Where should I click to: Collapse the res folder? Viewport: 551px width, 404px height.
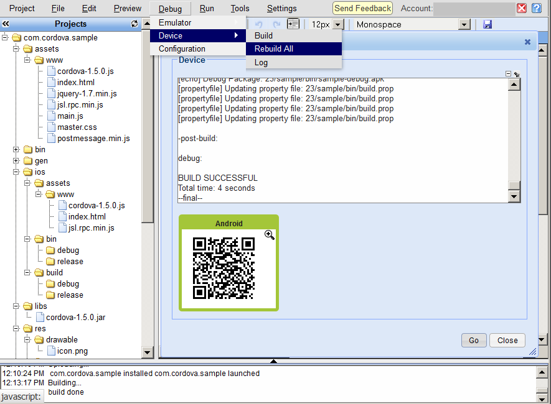pos(16,329)
